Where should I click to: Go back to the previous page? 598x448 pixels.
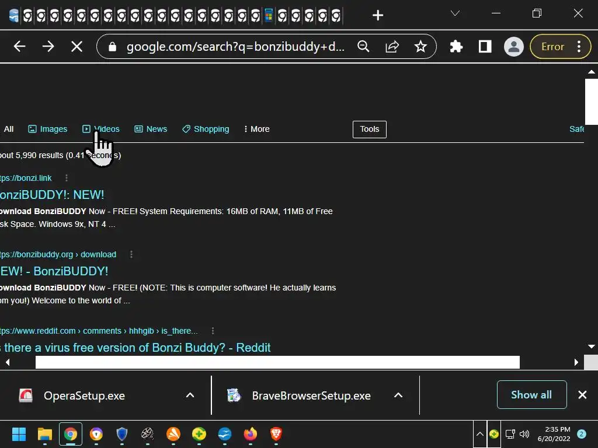19,47
